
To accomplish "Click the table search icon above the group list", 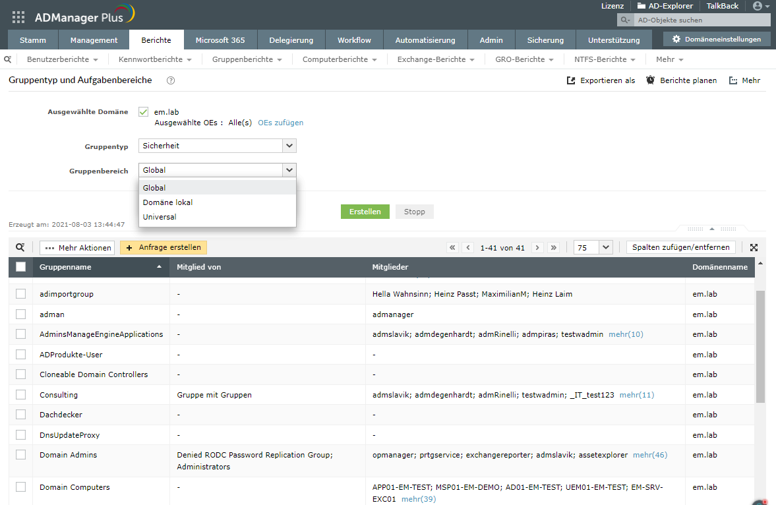I will click(20, 247).
